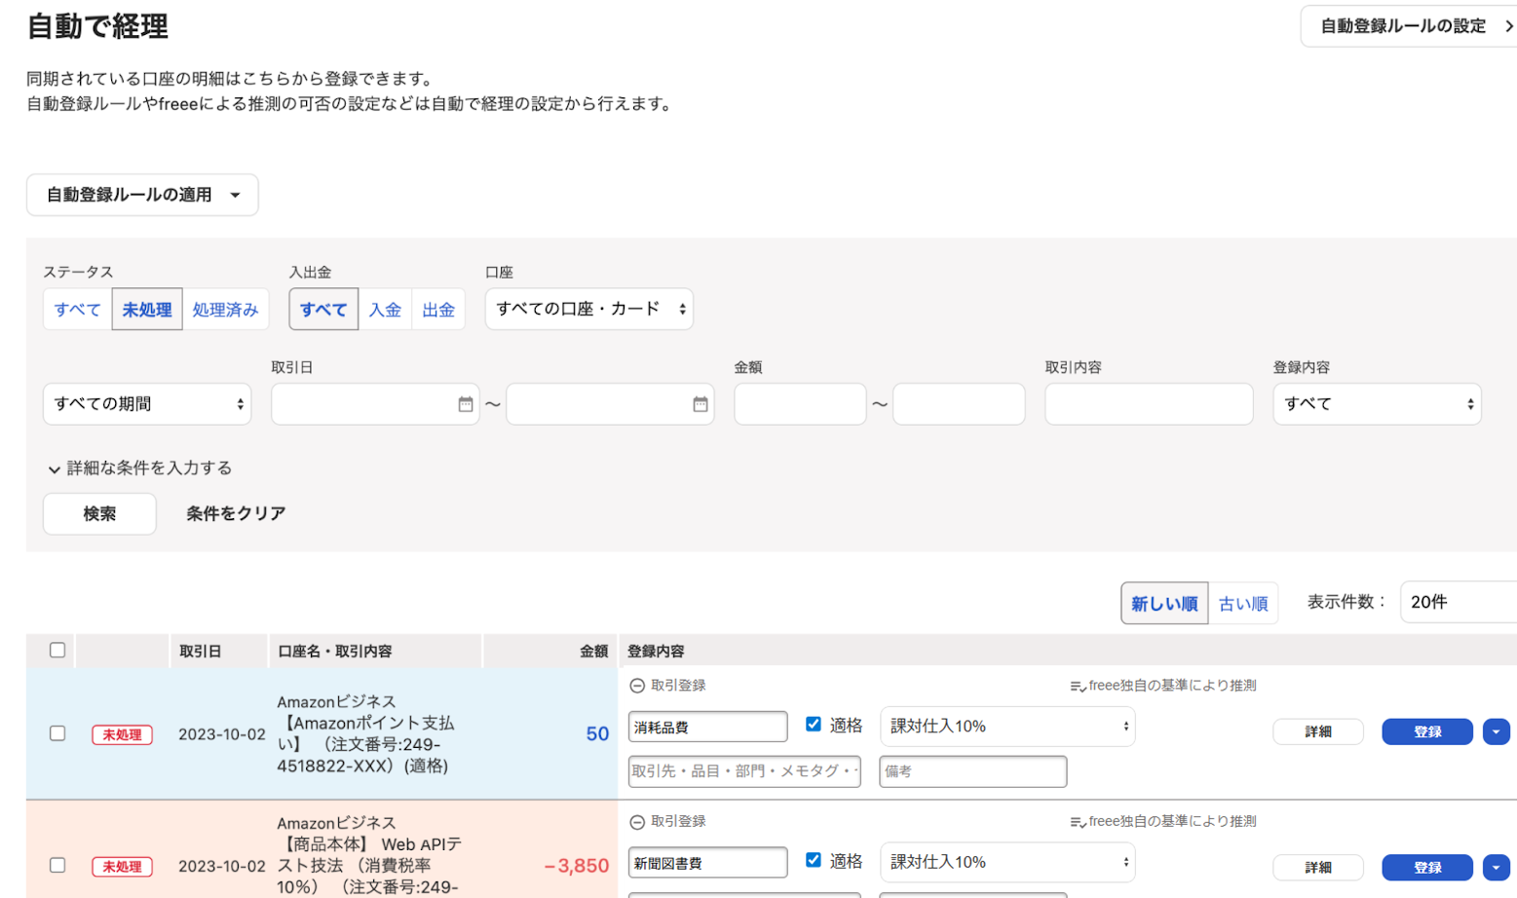Click 備考 field in first row
Screen dimensions: 1517x898
(972, 771)
